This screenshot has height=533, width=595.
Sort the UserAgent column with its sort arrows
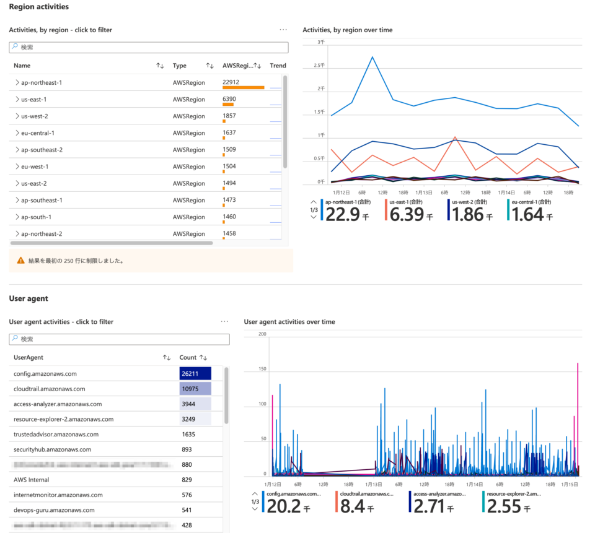pyautogui.click(x=166, y=357)
